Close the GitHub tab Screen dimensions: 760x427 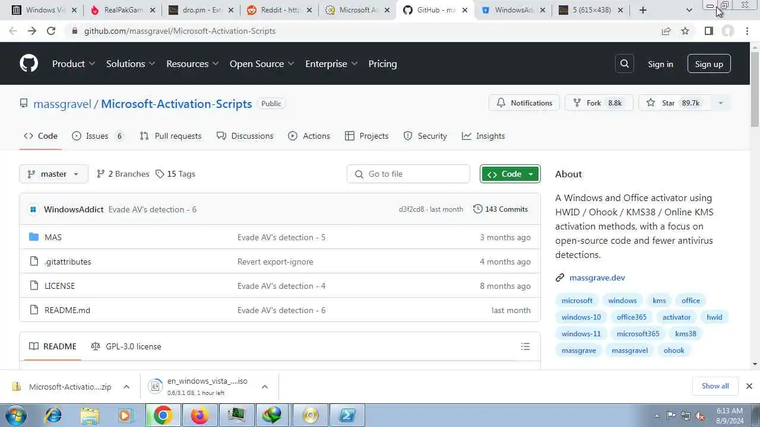coord(465,10)
